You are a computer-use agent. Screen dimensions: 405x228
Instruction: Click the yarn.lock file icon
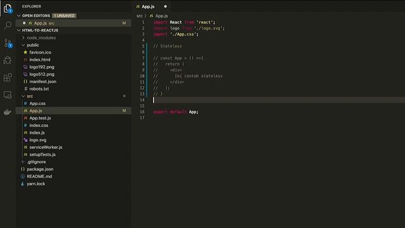click(x=23, y=184)
